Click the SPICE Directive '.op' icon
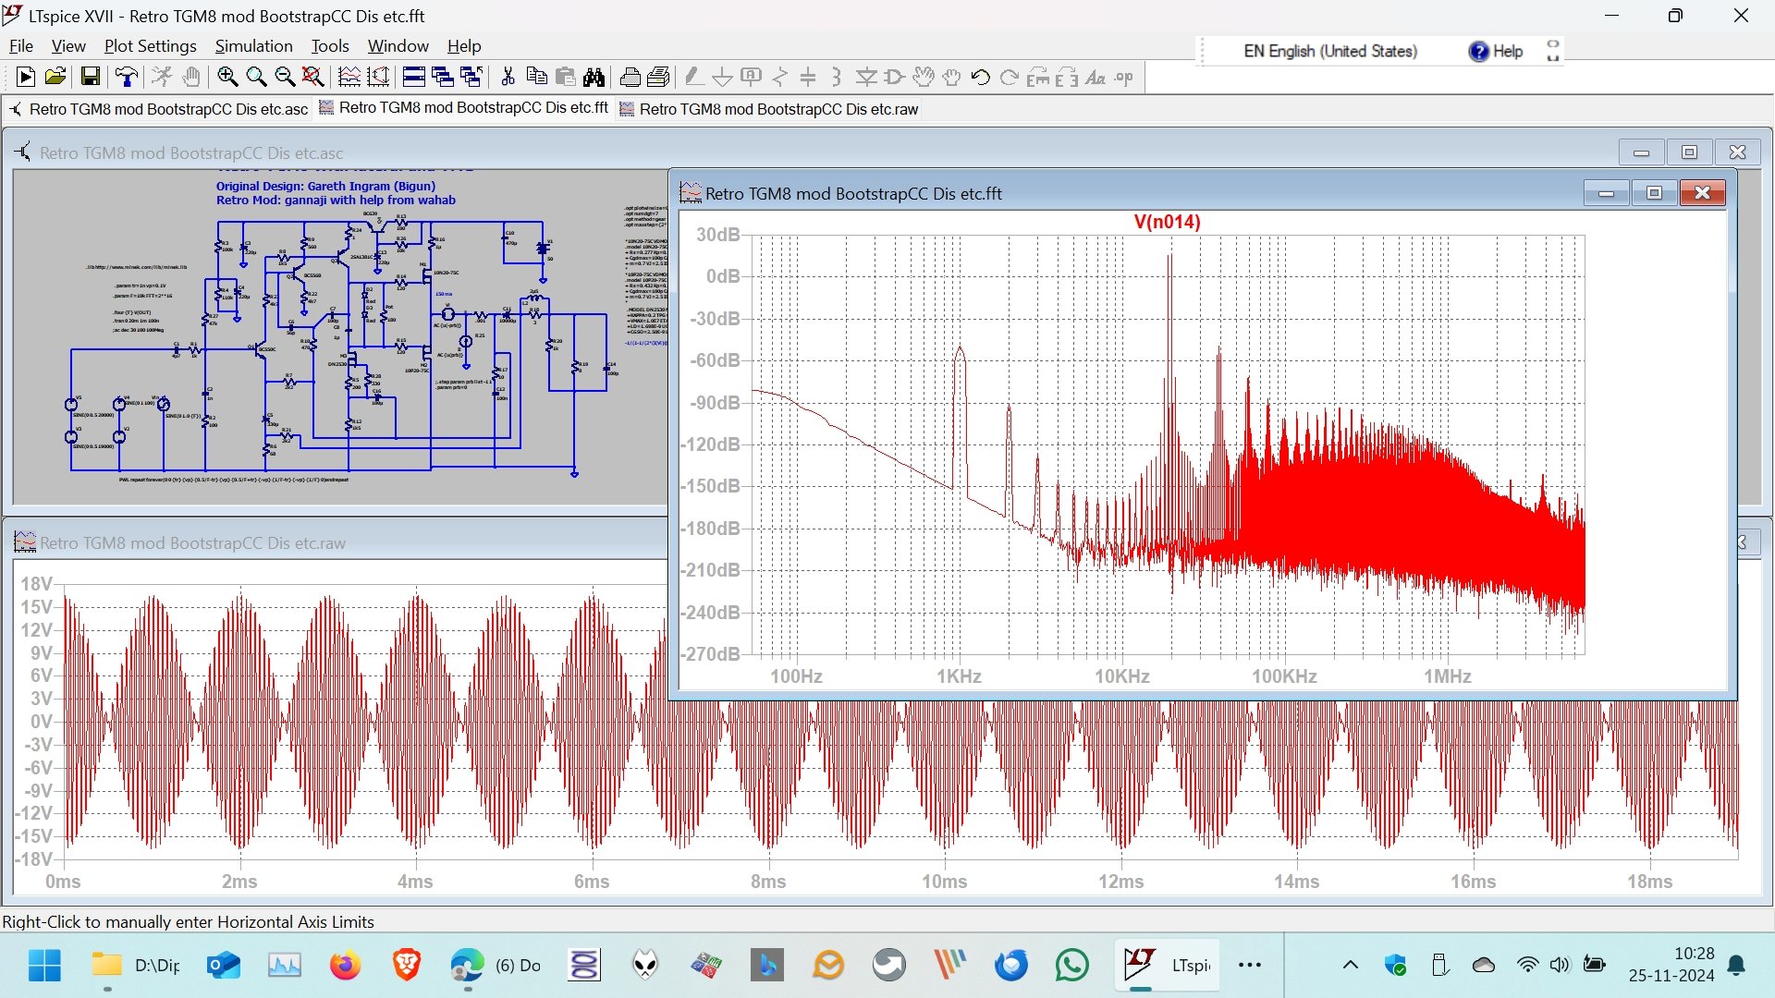The width and height of the screenshot is (1775, 998). 1124,78
